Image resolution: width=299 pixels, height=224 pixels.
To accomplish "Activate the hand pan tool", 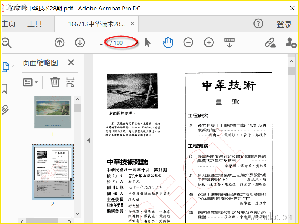I will click(x=168, y=43).
